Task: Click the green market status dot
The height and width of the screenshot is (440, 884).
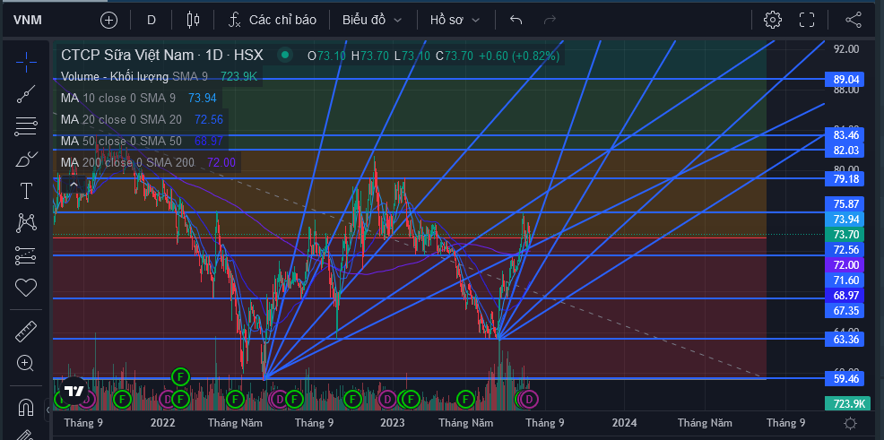Action: pyautogui.click(x=285, y=56)
